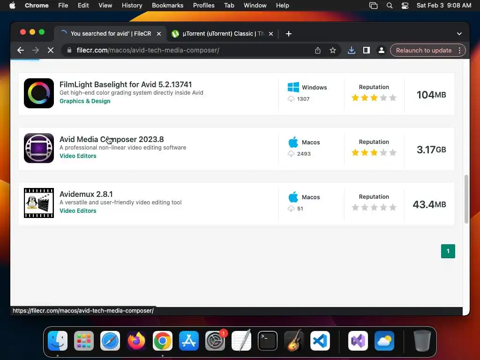Click the filecr.com address bar URL

click(x=148, y=50)
